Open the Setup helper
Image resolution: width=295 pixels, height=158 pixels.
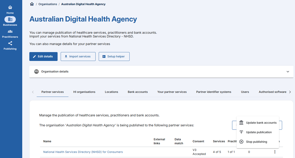coord(114,57)
